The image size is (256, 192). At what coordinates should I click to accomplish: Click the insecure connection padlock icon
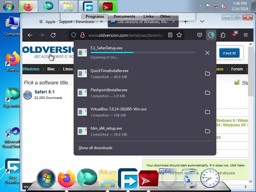83,35
